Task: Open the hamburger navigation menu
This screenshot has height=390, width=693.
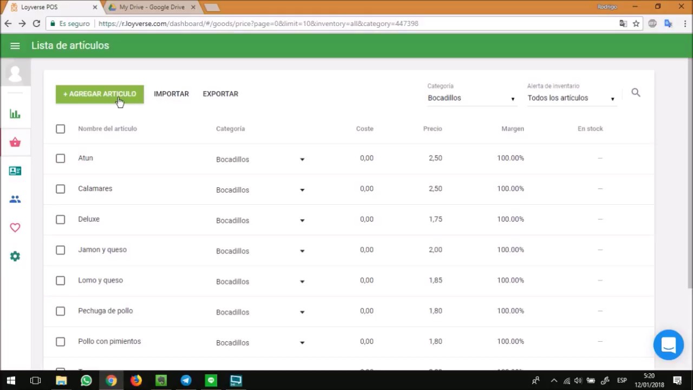Action: pos(15,46)
